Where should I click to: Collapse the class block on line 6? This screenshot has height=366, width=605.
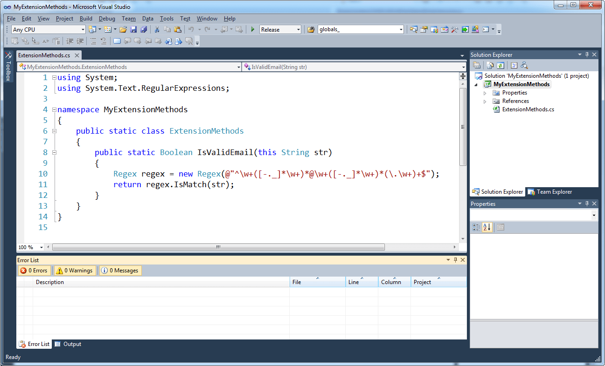click(55, 131)
